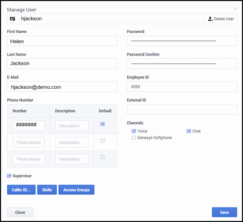This screenshot has height=222, width=243.
Task: Uncheck the Default checkbox in first phone row
Action: (x=103, y=124)
